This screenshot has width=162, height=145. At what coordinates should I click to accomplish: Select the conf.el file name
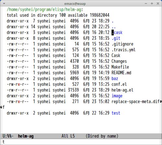(119, 84)
